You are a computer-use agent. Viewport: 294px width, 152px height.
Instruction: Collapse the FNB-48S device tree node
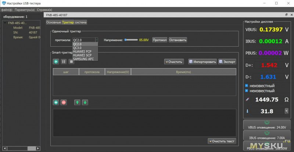point(4,23)
